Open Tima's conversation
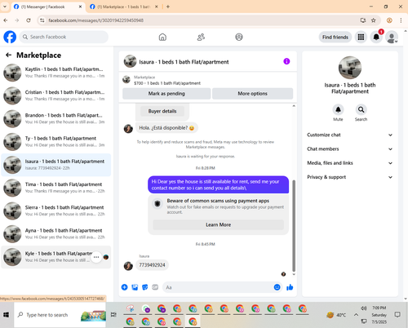Viewport: 408px width, 328px height. [x=56, y=188]
